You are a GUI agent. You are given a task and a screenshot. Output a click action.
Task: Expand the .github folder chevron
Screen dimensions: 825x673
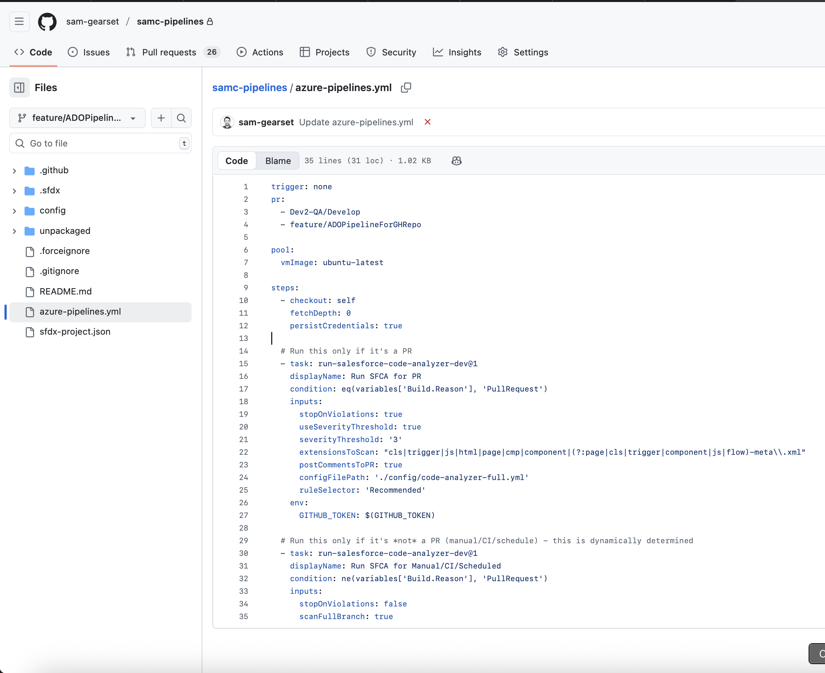click(x=15, y=171)
